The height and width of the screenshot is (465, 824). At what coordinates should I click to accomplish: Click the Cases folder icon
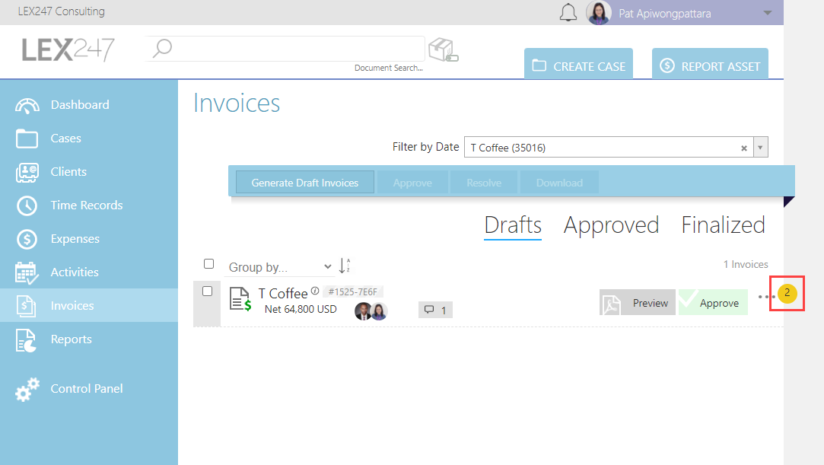27,139
